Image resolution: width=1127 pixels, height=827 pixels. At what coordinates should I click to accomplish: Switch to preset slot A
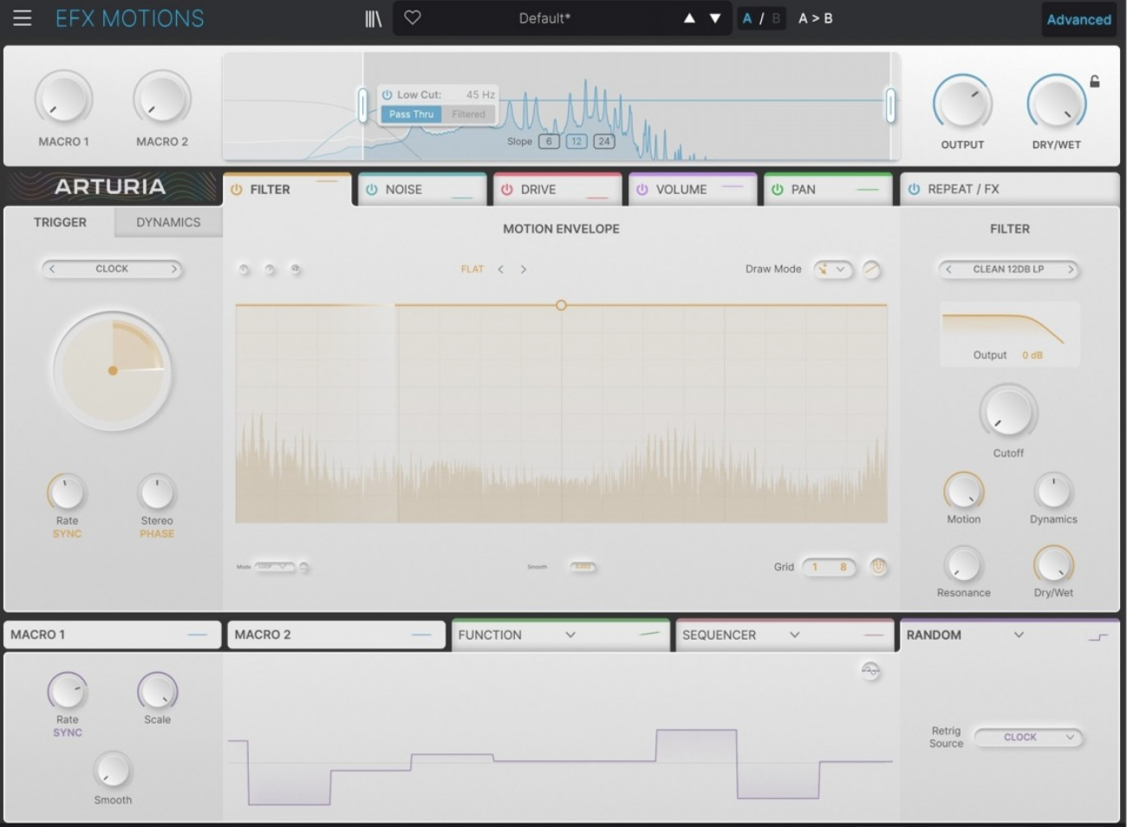[747, 18]
